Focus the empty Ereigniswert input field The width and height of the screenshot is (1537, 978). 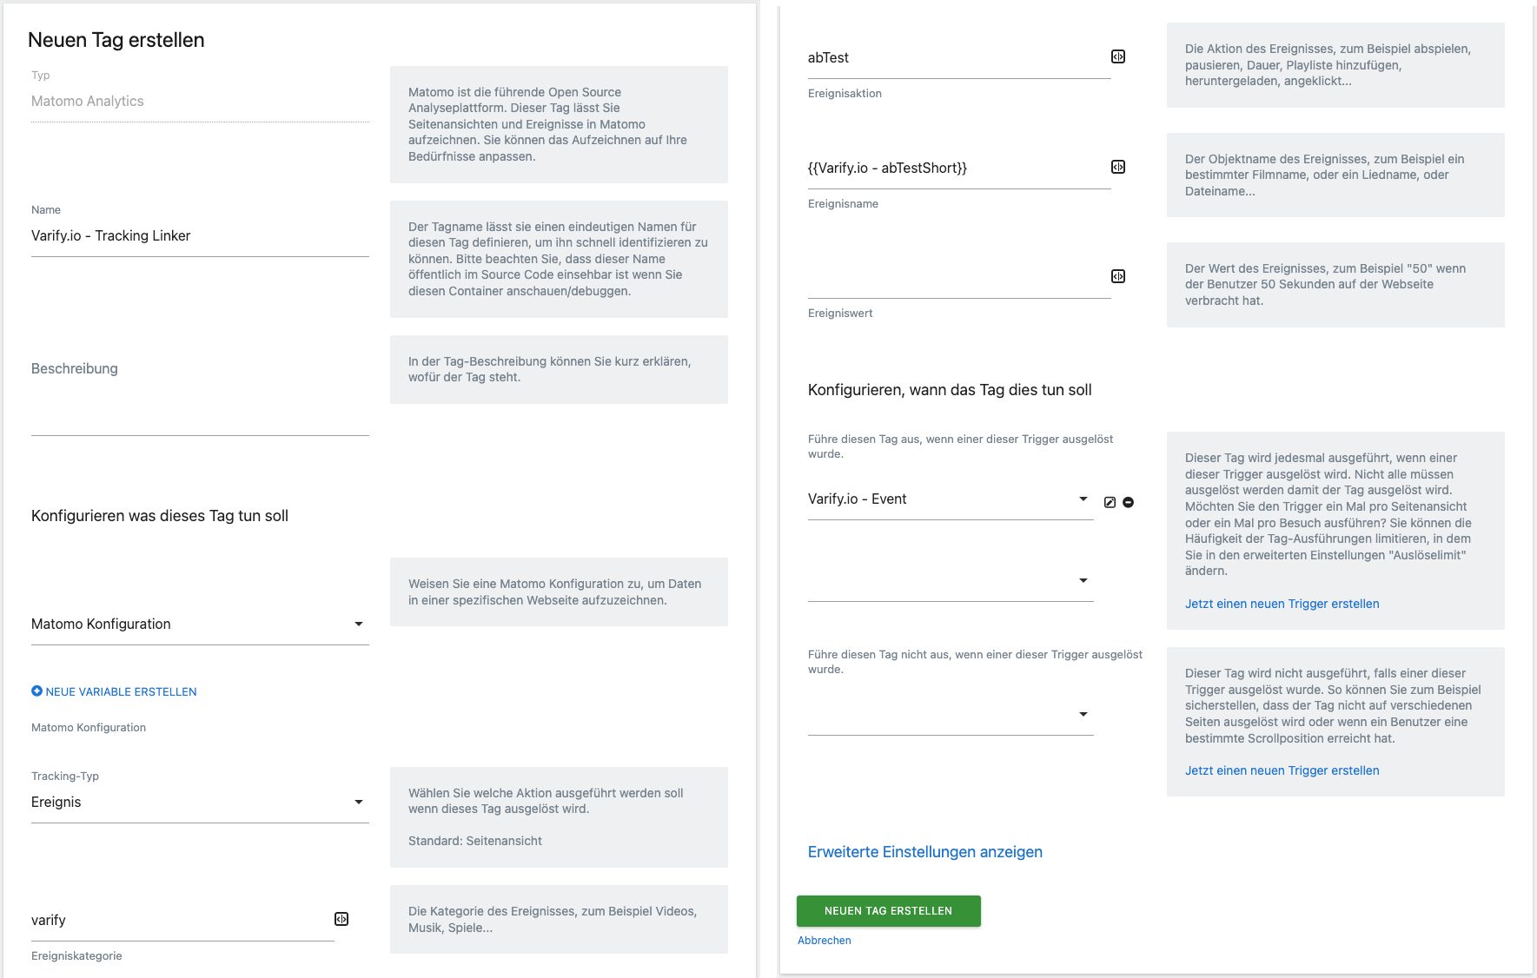[x=959, y=278]
